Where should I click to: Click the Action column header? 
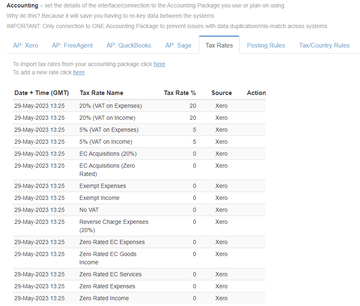pyautogui.click(x=256, y=93)
